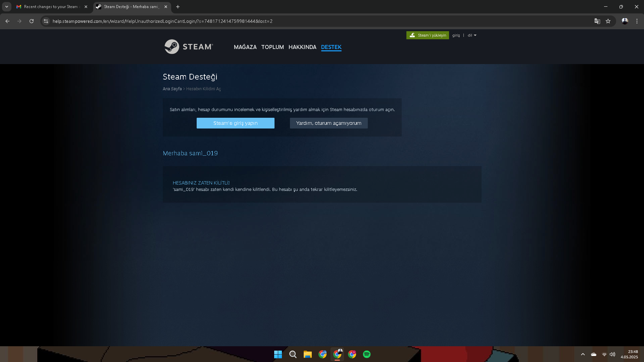Open the Google Translate page icon
The image size is (644, 362).
pyautogui.click(x=597, y=21)
